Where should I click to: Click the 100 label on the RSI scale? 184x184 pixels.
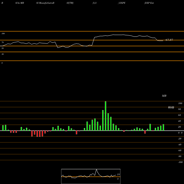3,33
